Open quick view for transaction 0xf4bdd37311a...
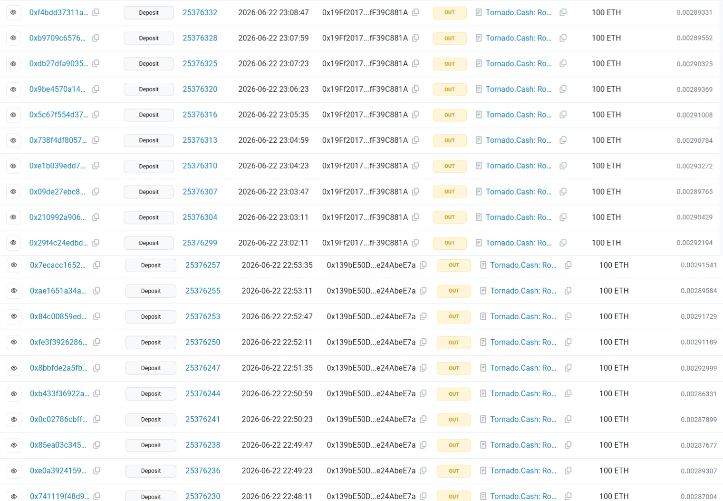The height and width of the screenshot is (501, 723). coord(13,12)
